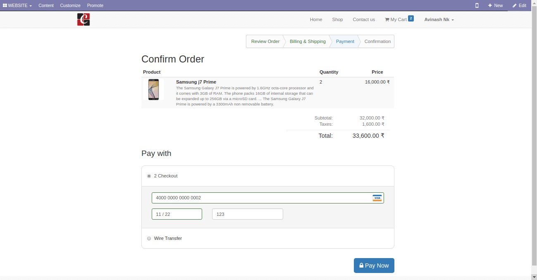Click the company logo in header

(84, 19)
